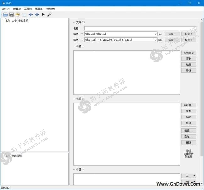This screenshot has height=190, width=204.
Task: Click the 名称 filename input field
Action: [140, 28]
